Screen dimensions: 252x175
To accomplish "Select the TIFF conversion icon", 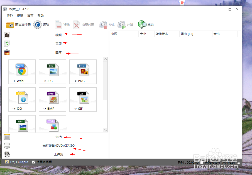I will pyautogui.click(x=22, y=124).
